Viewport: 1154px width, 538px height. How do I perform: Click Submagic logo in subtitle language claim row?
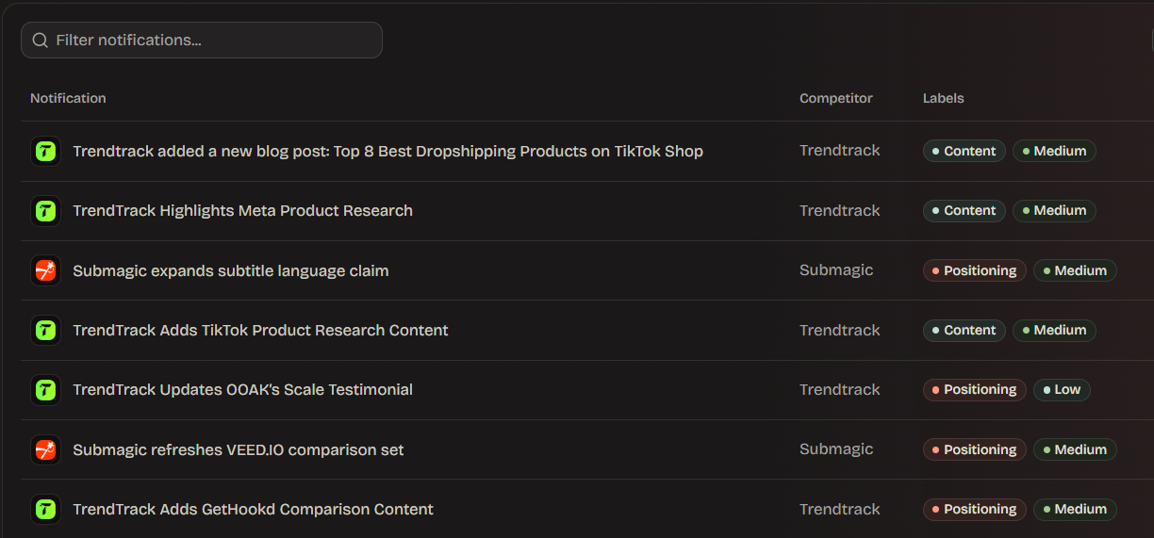coord(45,270)
